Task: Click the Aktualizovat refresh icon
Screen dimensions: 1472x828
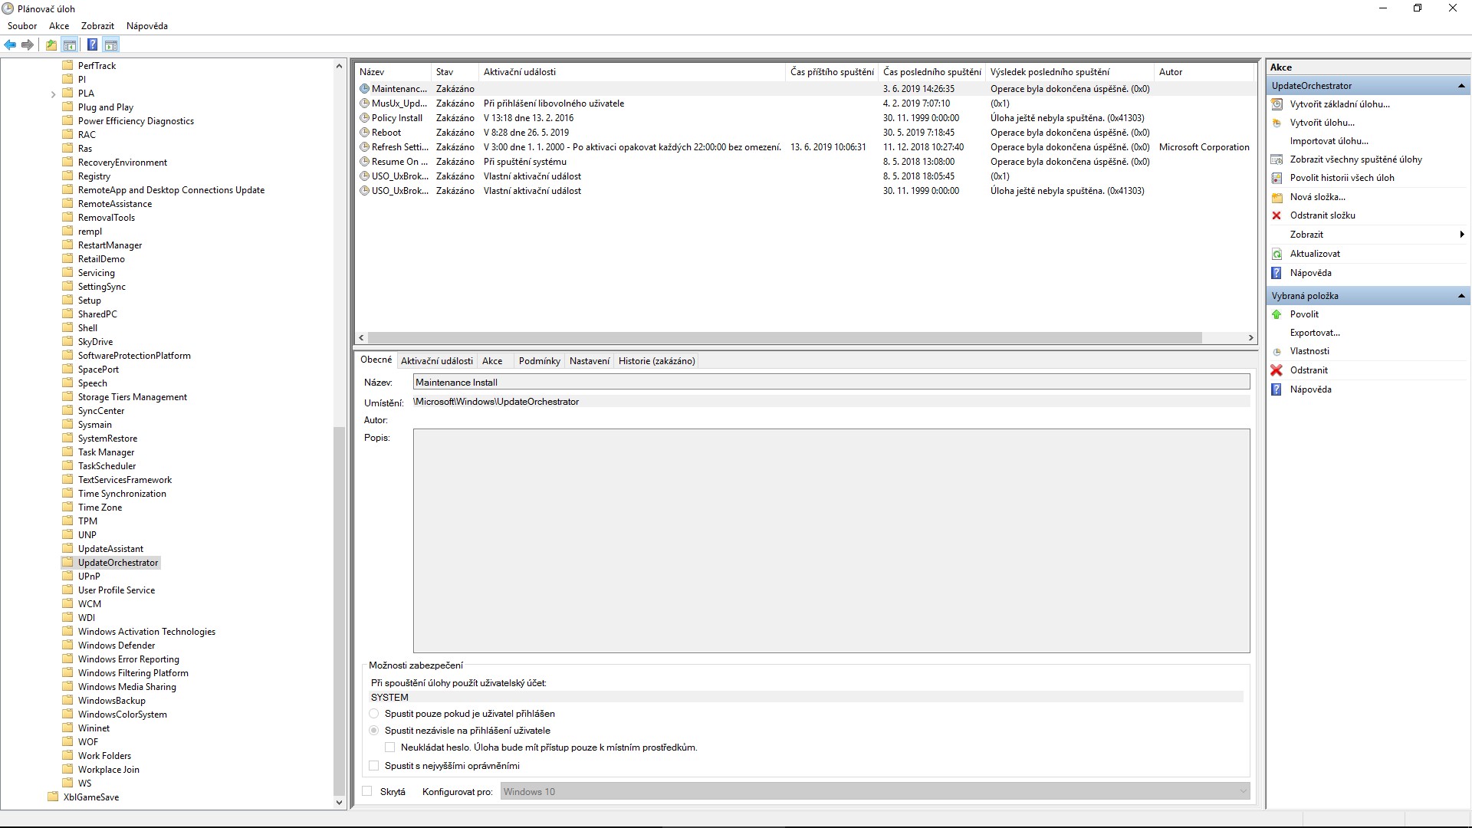Action: pos(1276,254)
